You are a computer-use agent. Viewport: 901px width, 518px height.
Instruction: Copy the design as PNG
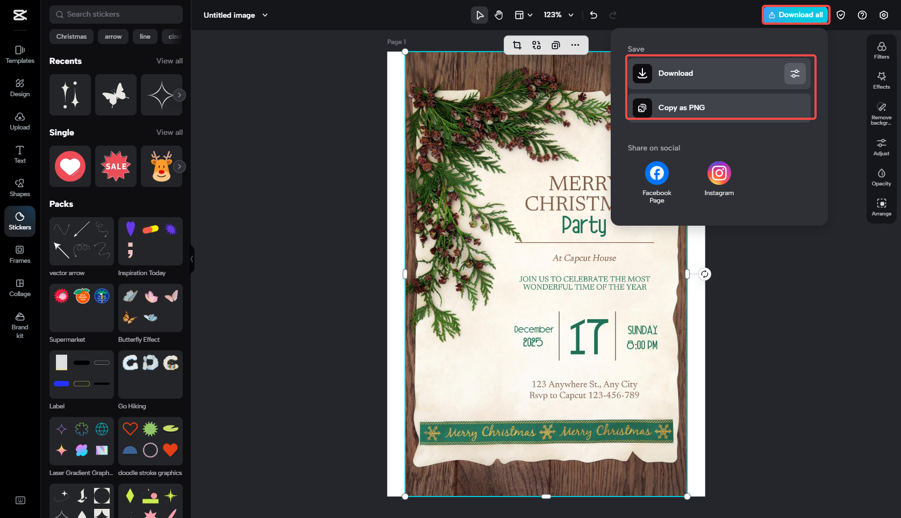(720, 107)
